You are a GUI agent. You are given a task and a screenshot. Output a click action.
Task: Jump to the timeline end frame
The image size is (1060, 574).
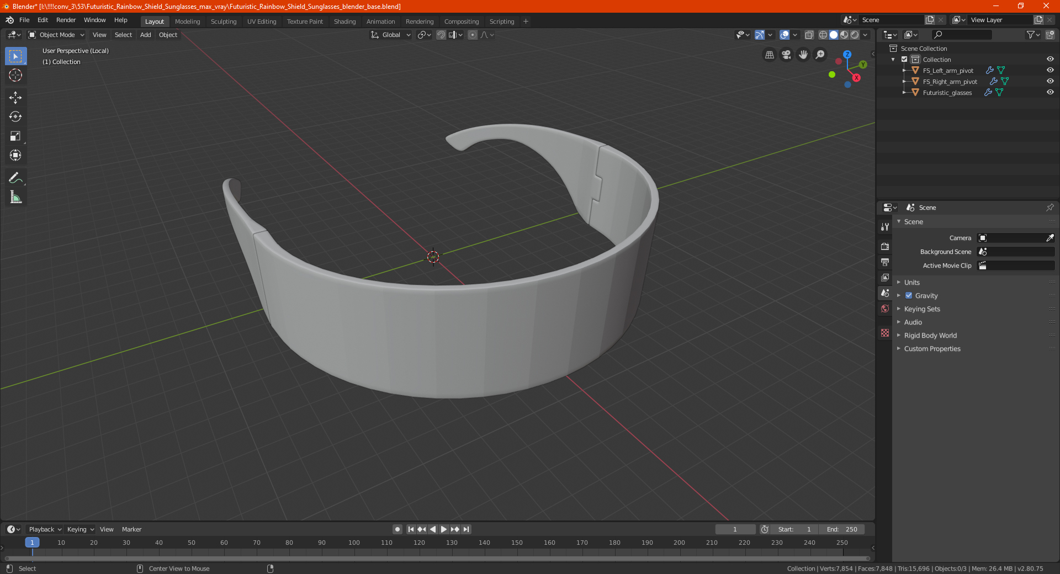(x=466, y=529)
